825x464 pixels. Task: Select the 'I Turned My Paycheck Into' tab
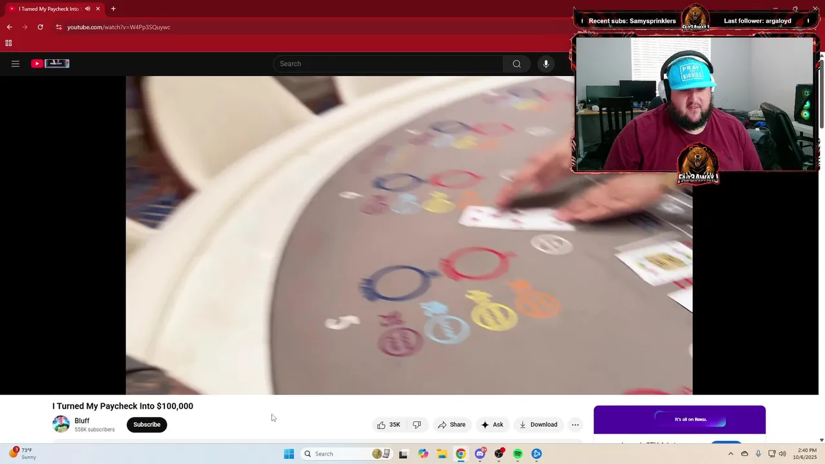pyautogui.click(x=54, y=9)
